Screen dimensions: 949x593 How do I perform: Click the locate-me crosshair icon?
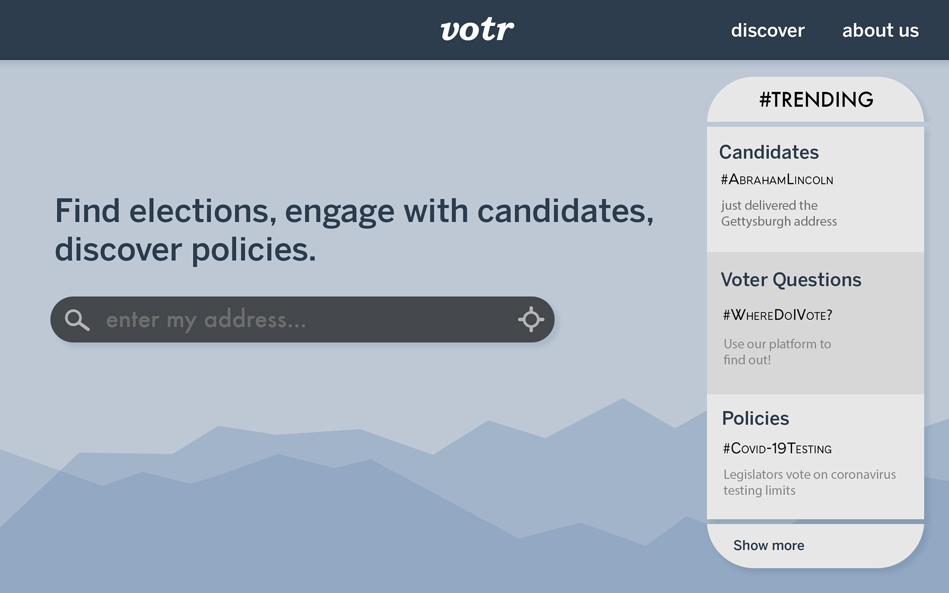point(531,319)
